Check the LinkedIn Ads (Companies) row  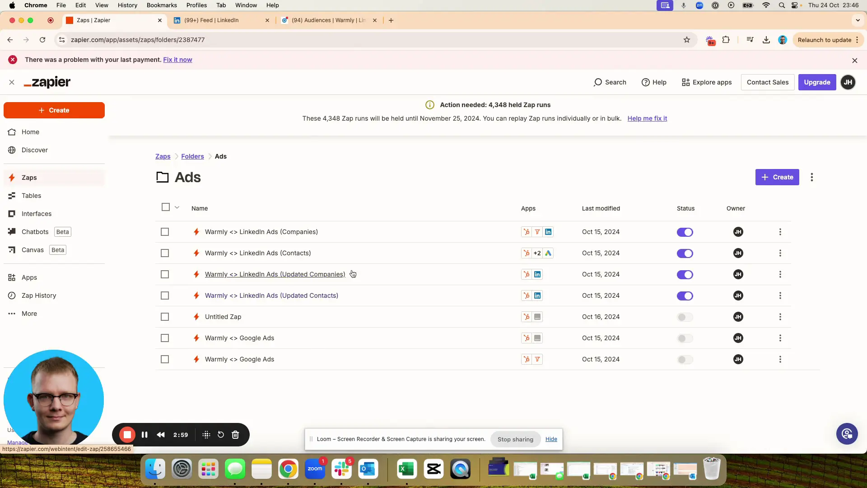(165, 232)
